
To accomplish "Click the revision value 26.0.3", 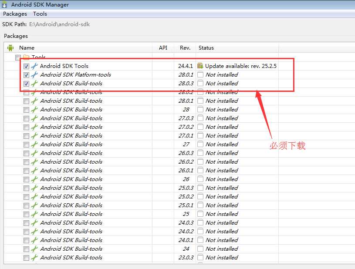I will pos(186,153).
